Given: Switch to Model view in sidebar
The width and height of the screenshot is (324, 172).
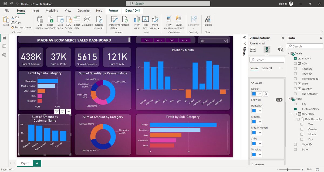Looking at the screenshot, I should [4, 55].
